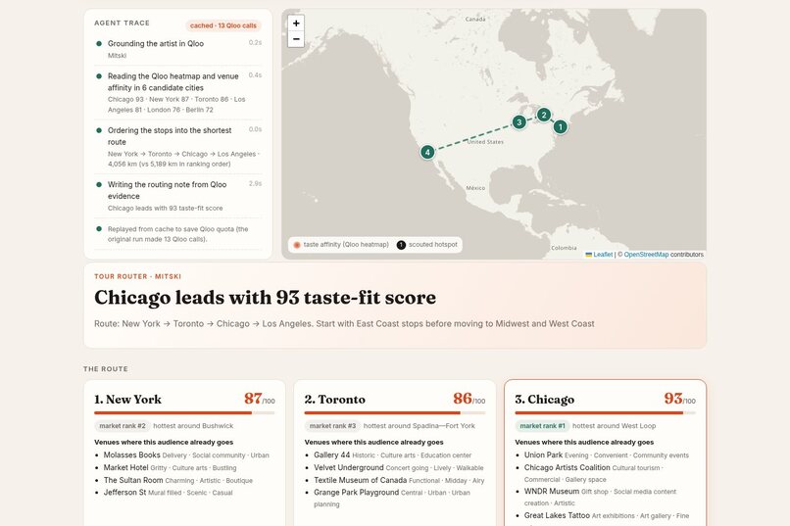The height and width of the screenshot is (526, 790).
Task: Open the 1. New York card title
Action: tap(128, 400)
